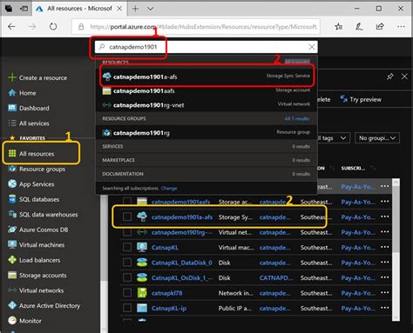This screenshot has height=333, width=413.
Task: Check the box for catnapkl78 row
Action: pos(127,293)
